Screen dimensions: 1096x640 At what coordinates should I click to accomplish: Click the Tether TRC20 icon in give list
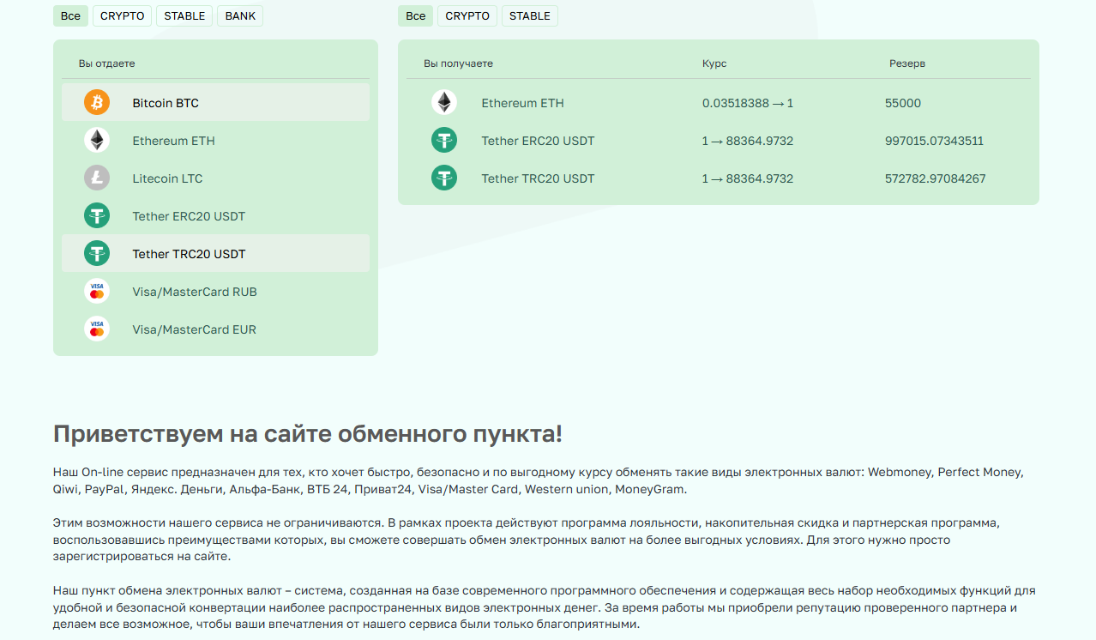(x=96, y=253)
